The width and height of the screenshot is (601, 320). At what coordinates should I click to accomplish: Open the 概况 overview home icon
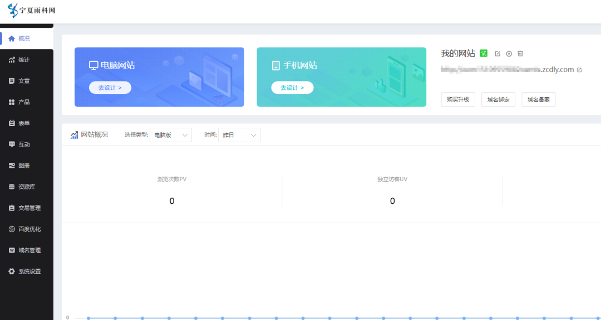pos(12,39)
